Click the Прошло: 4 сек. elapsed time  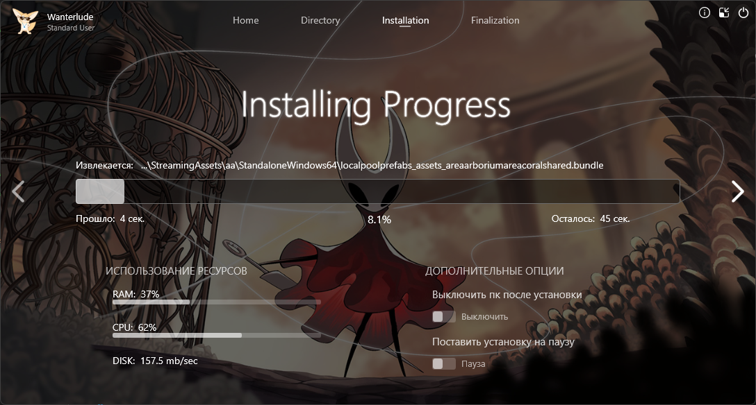coord(110,219)
